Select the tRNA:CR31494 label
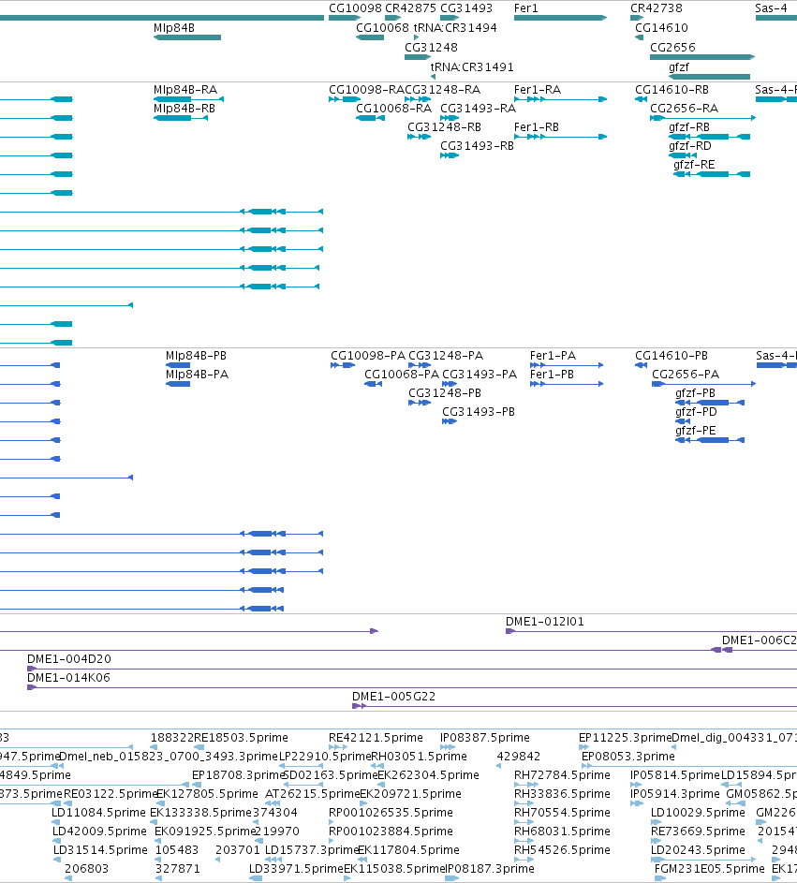797x883 pixels. (x=455, y=27)
